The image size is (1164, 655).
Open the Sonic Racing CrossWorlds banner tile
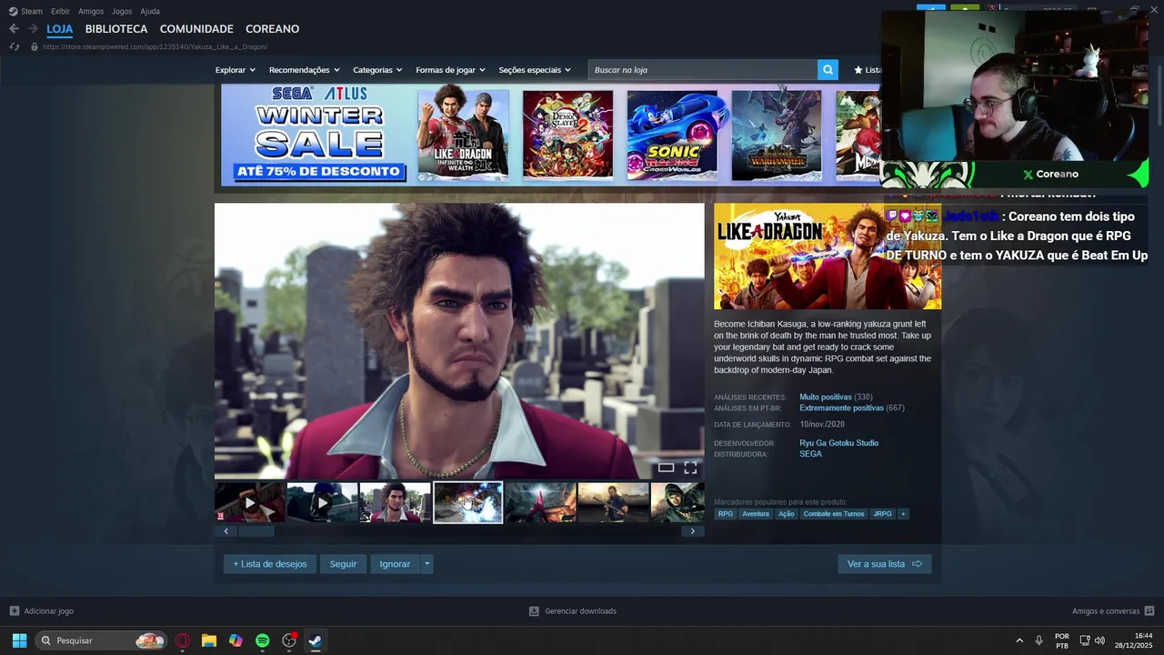click(x=672, y=135)
